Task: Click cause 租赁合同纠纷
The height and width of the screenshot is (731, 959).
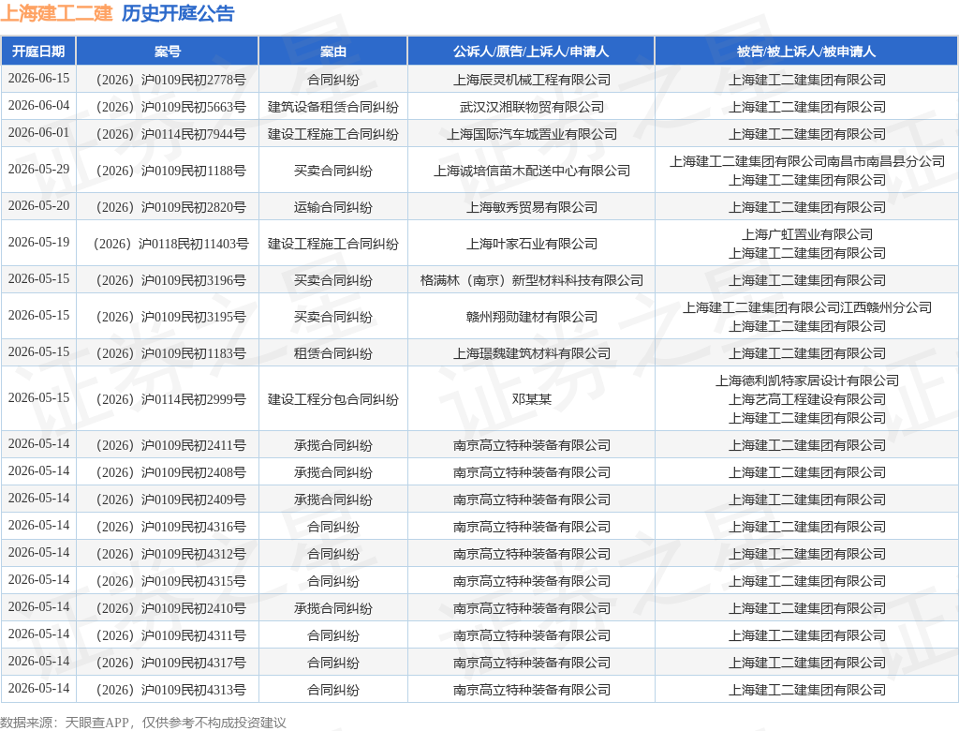Action: [332, 353]
